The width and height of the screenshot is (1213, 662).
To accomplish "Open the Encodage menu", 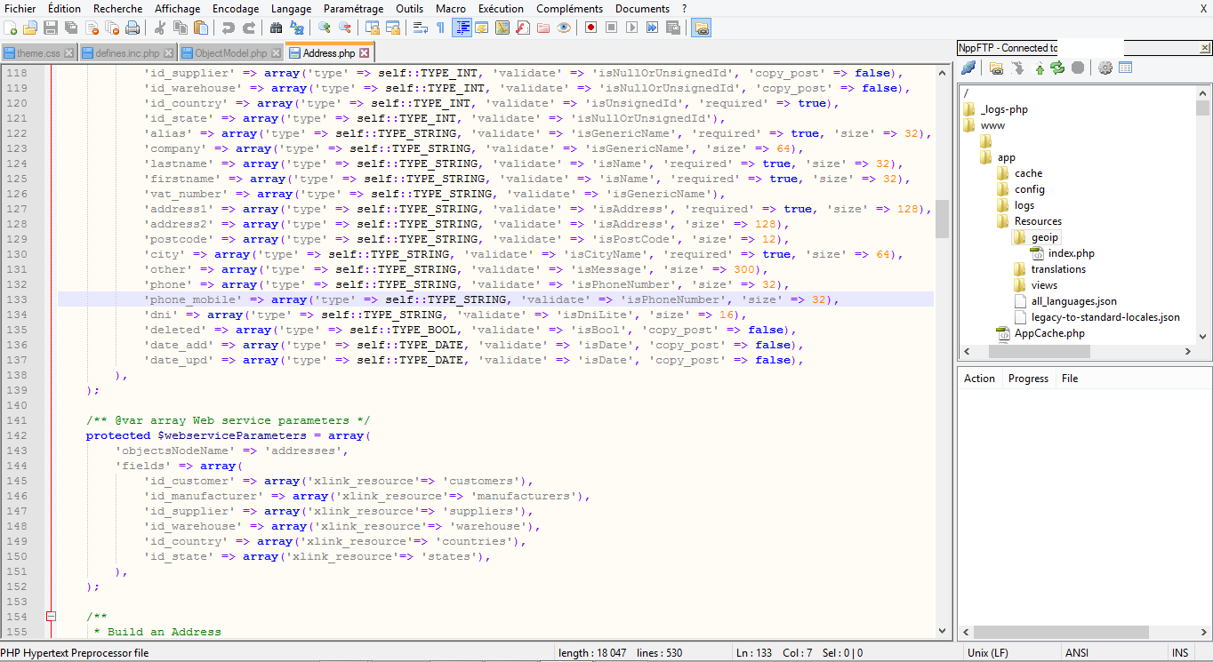I will click(236, 9).
